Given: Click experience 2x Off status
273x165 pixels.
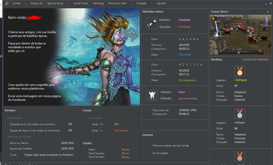Looking at the screenshot, I should coord(70,124).
